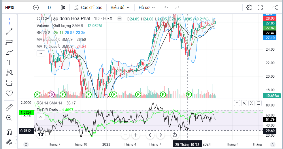Select the chart pattern tool
This screenshot has height=149, width=283.
pyautogui.click(x=9, y=73)
